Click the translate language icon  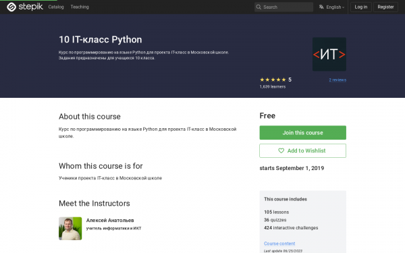321,7
